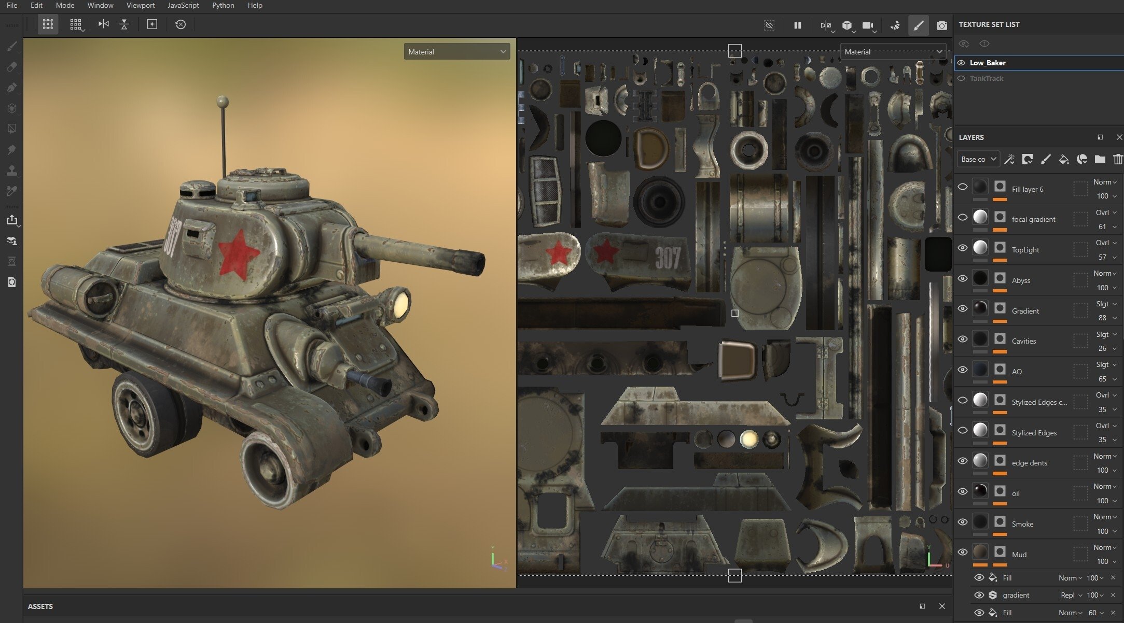1124x623 pixels.
Task: Toggle visibility of the Stylized Edges layer
Action: (962, 430)
